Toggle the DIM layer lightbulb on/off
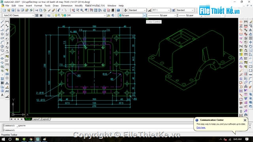 (53, 15)
